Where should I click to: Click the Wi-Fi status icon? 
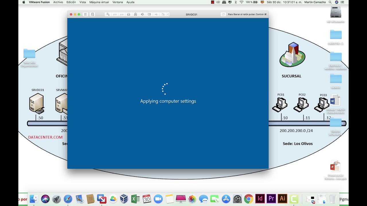[241, 2]
